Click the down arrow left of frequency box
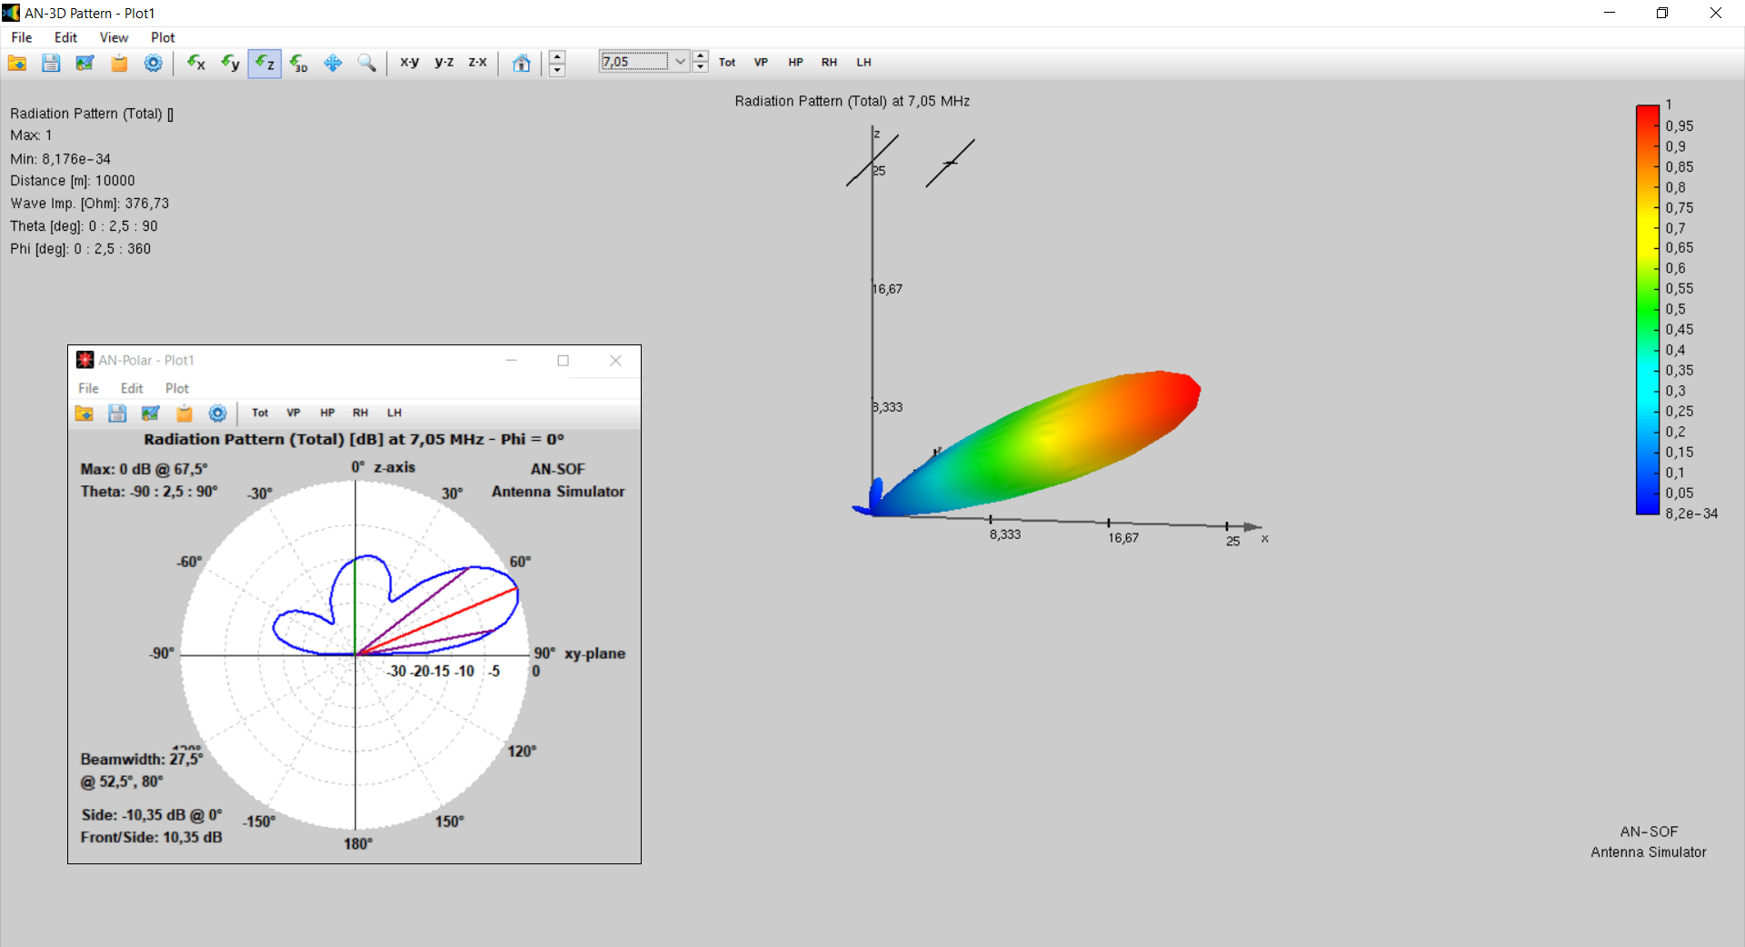 (x=557, y=69)
